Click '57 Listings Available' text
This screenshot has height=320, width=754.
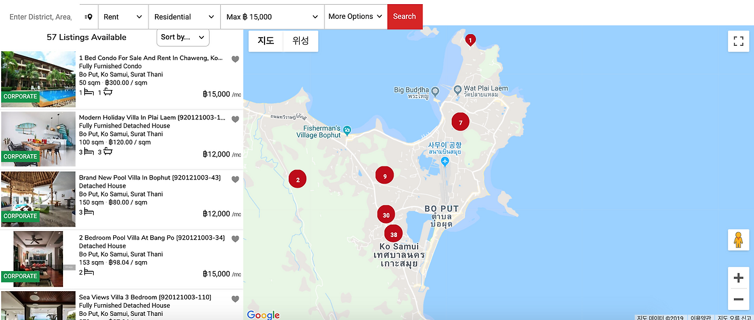(x=87, y=37)
